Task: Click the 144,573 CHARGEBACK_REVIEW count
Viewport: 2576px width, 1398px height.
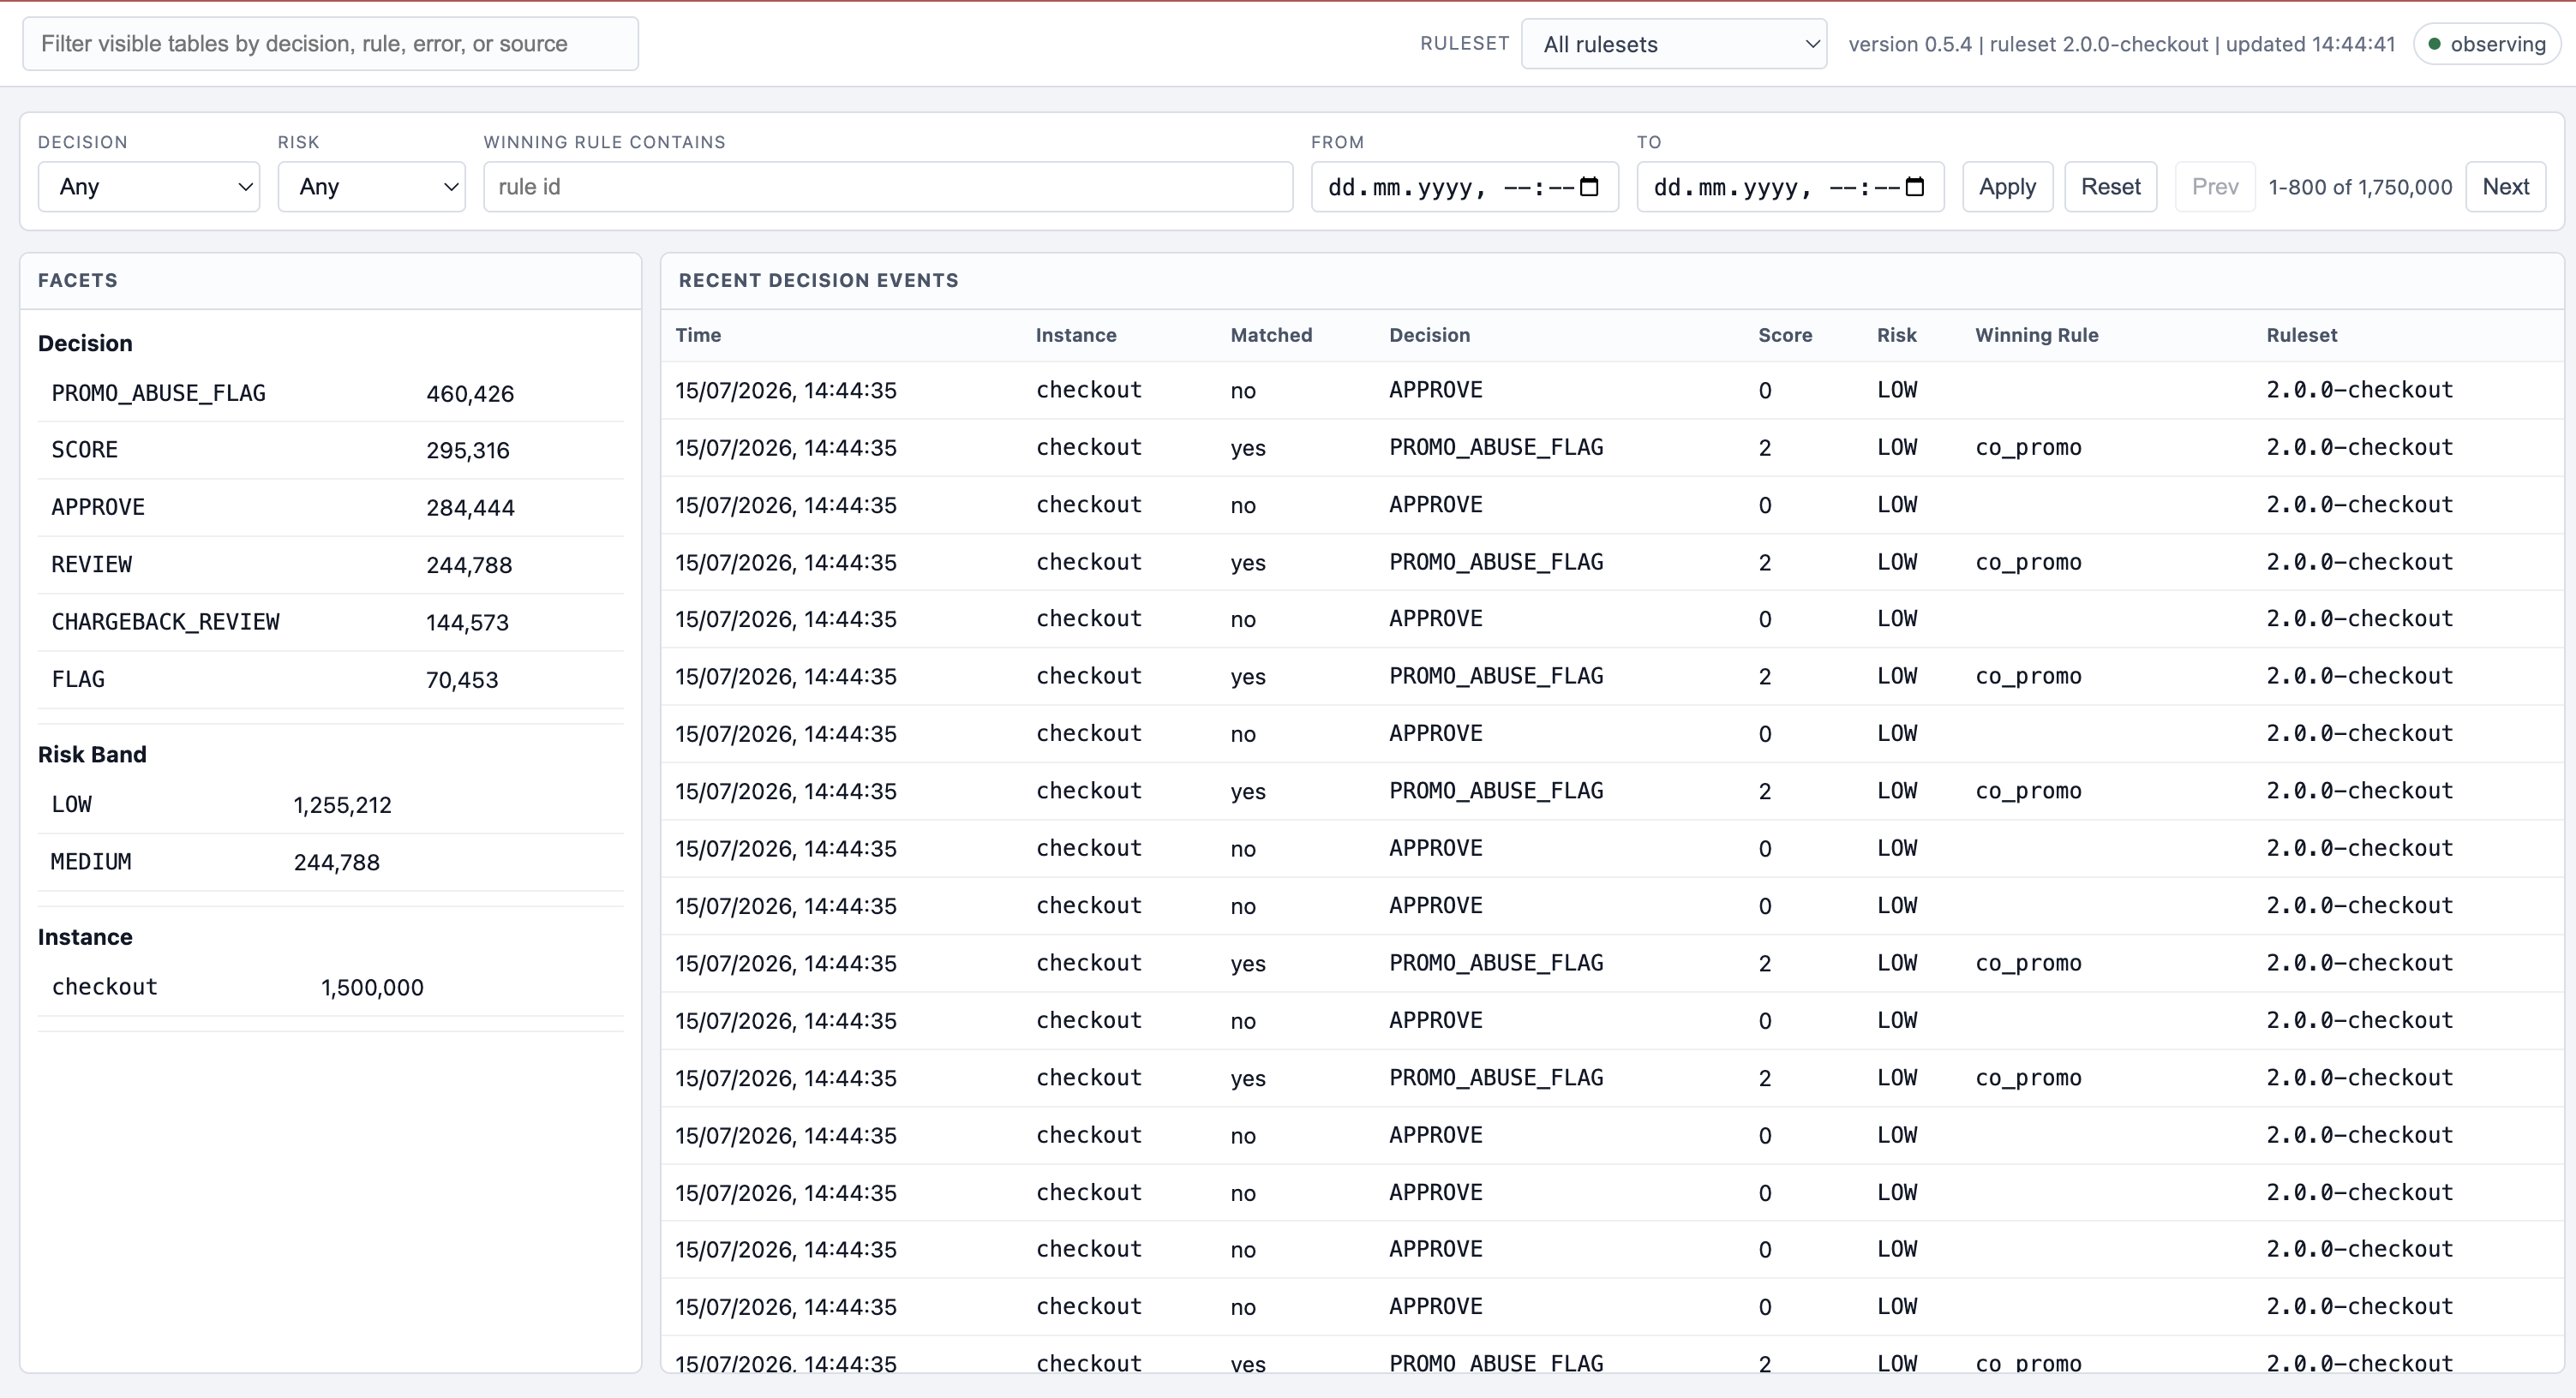Action: click(x=467, y=623)
